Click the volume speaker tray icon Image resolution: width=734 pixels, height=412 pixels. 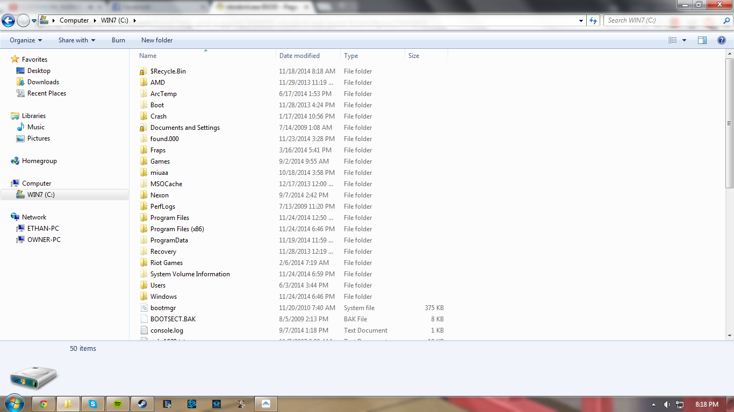[667, 404]
